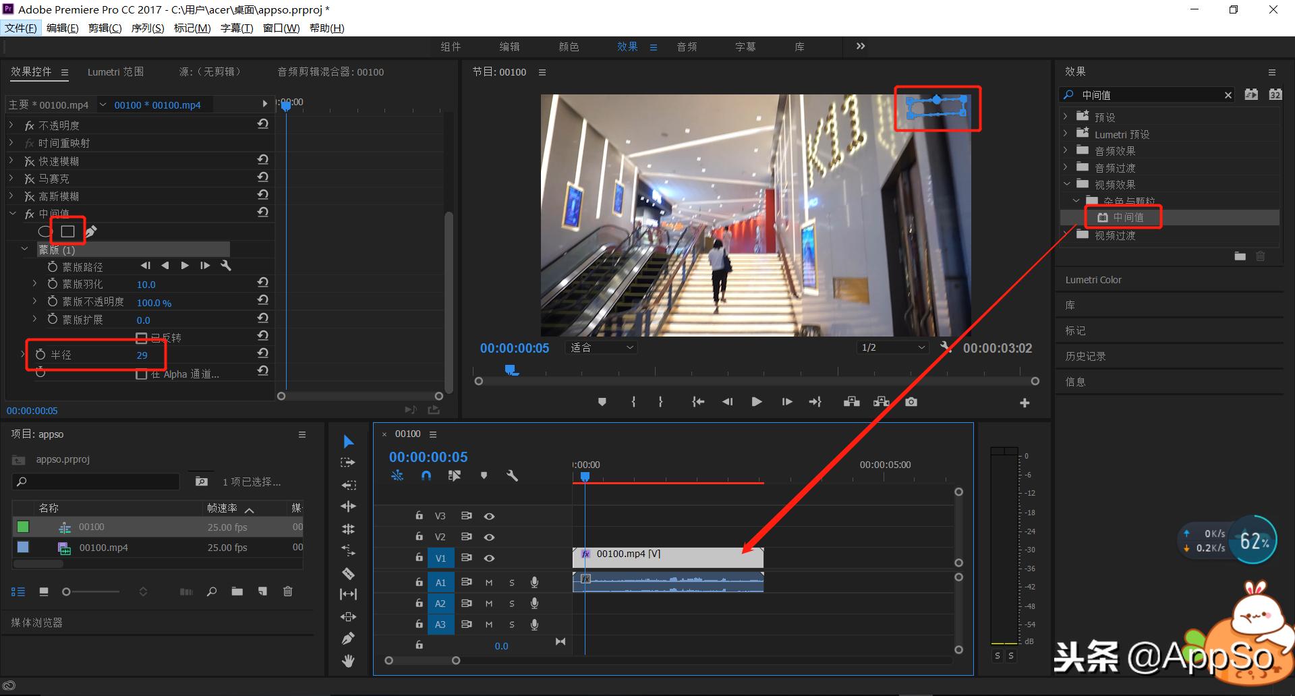Expand the 快速模糊 effect properties
The width and height of the screenshot is (1295, 696).
point(11,161)
